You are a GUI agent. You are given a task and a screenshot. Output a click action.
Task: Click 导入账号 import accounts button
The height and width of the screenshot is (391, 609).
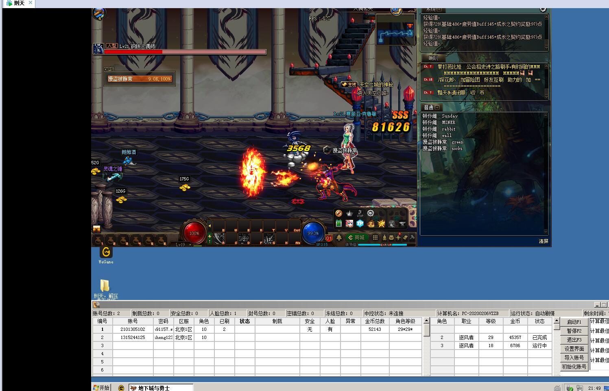pos(574,358)
